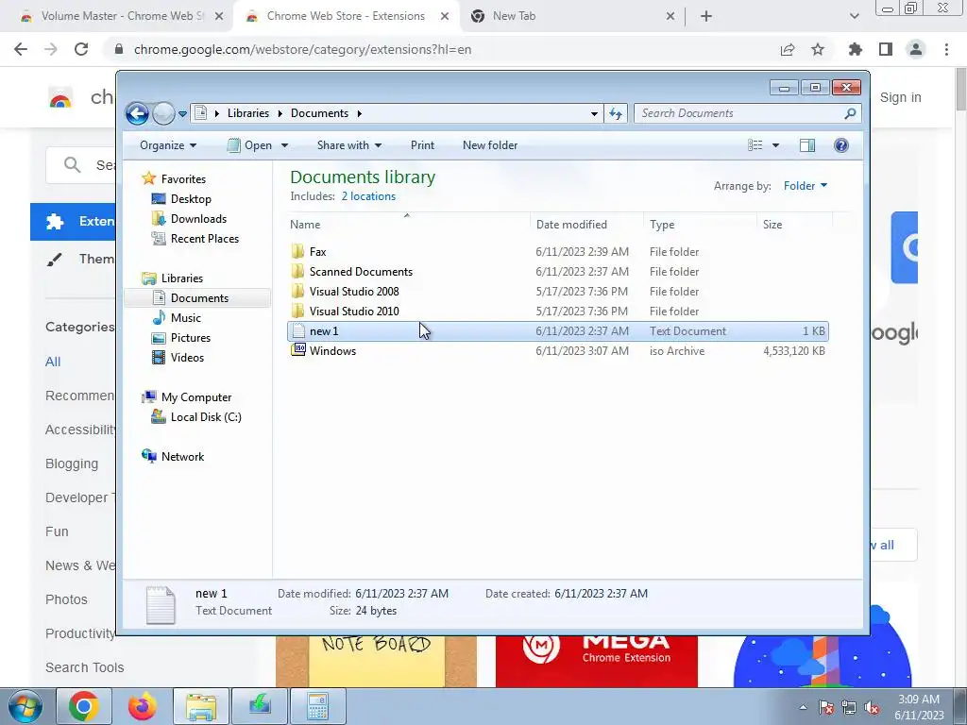Image resolution: width=967 pixels, height=725 pixels.
Task: Click Documents in the address breadcrumb
Action: coord(319,113)
